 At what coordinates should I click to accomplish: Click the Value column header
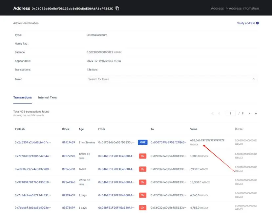click(x=194, y=129)
